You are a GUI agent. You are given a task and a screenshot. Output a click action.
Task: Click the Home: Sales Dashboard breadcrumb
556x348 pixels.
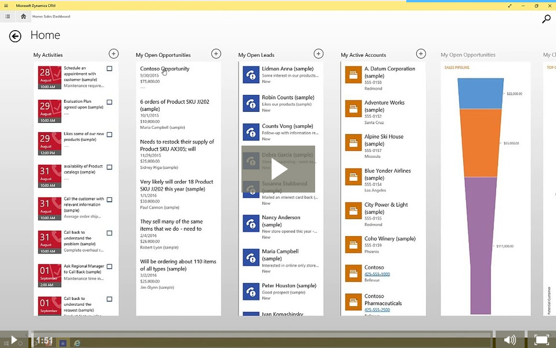click(52, 16)
